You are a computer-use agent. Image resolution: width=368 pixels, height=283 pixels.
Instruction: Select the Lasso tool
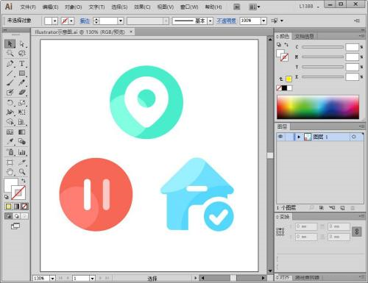click(22, 54)
